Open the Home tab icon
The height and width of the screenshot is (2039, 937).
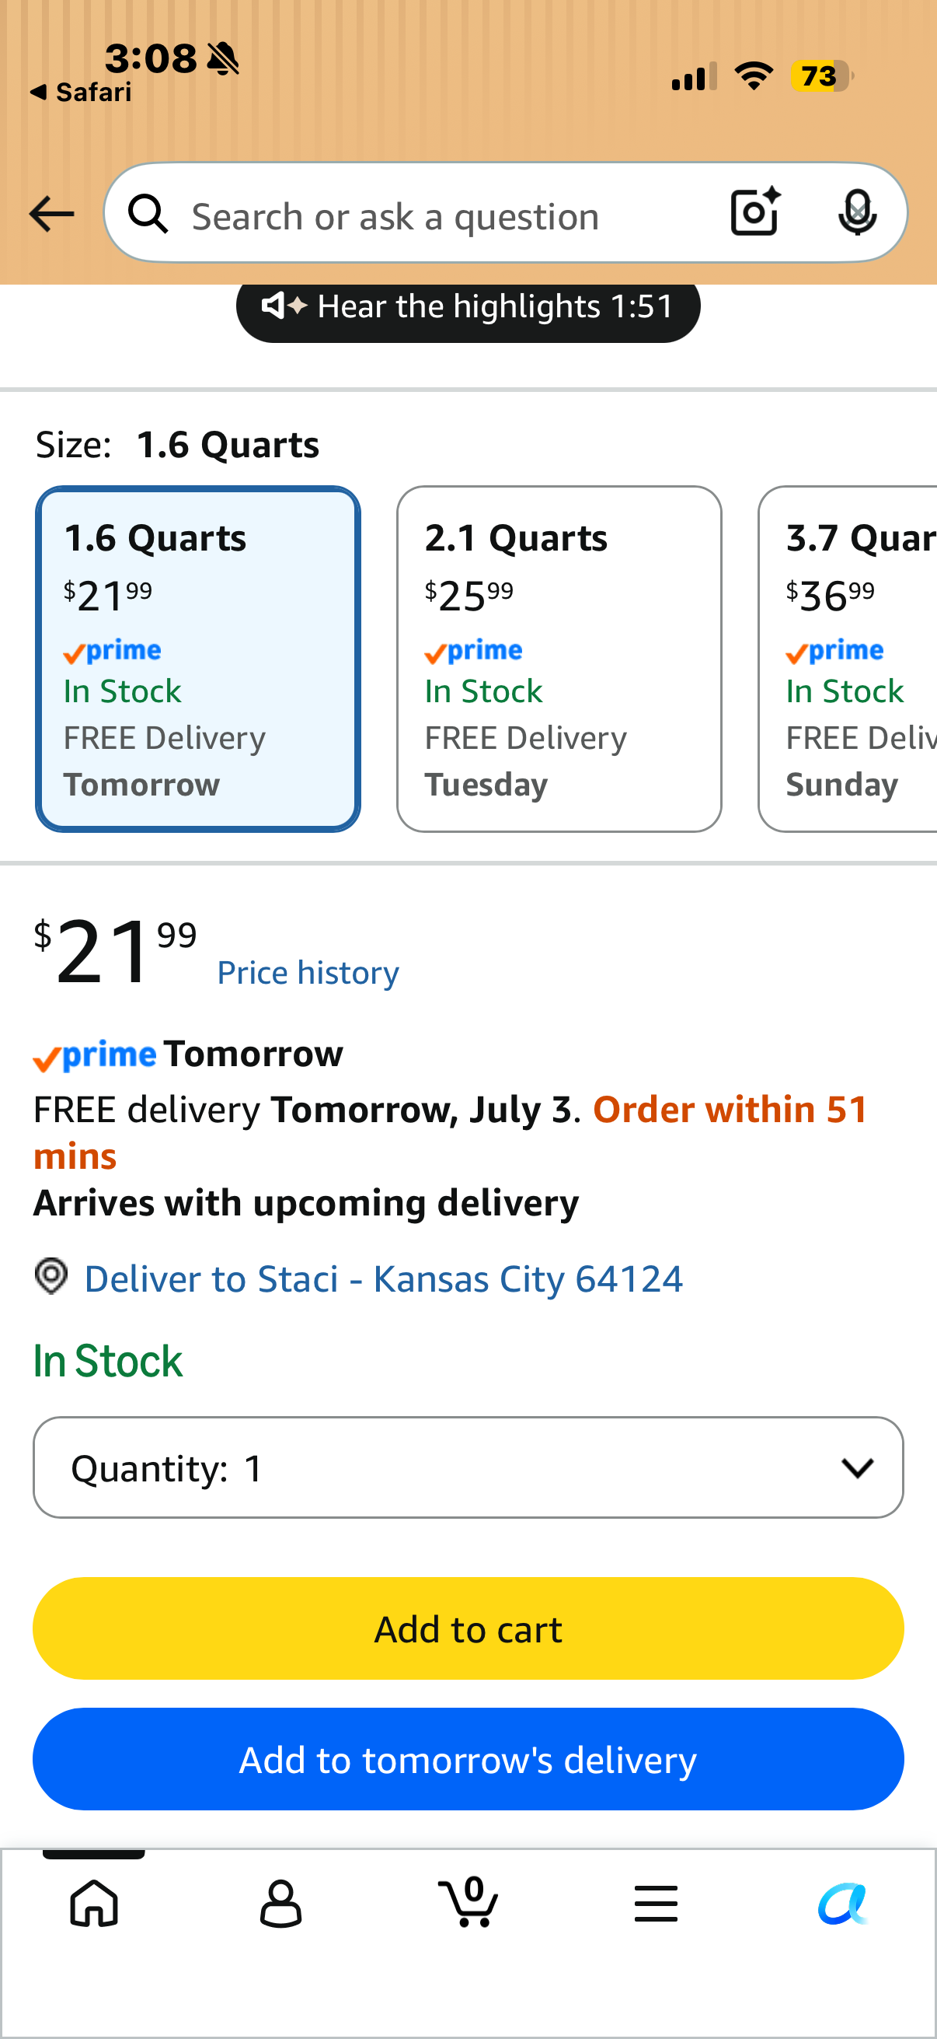click(94, 1903)
